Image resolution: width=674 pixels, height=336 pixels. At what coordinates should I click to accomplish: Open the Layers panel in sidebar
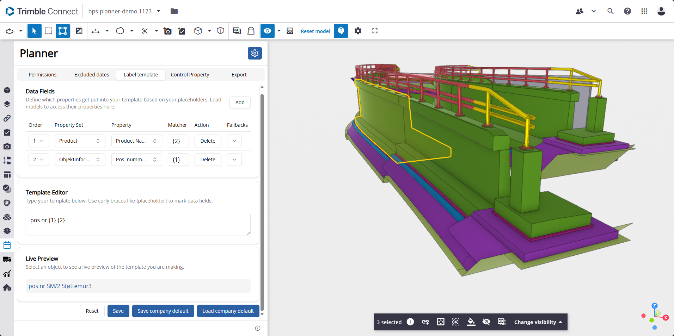pos(7,104)
